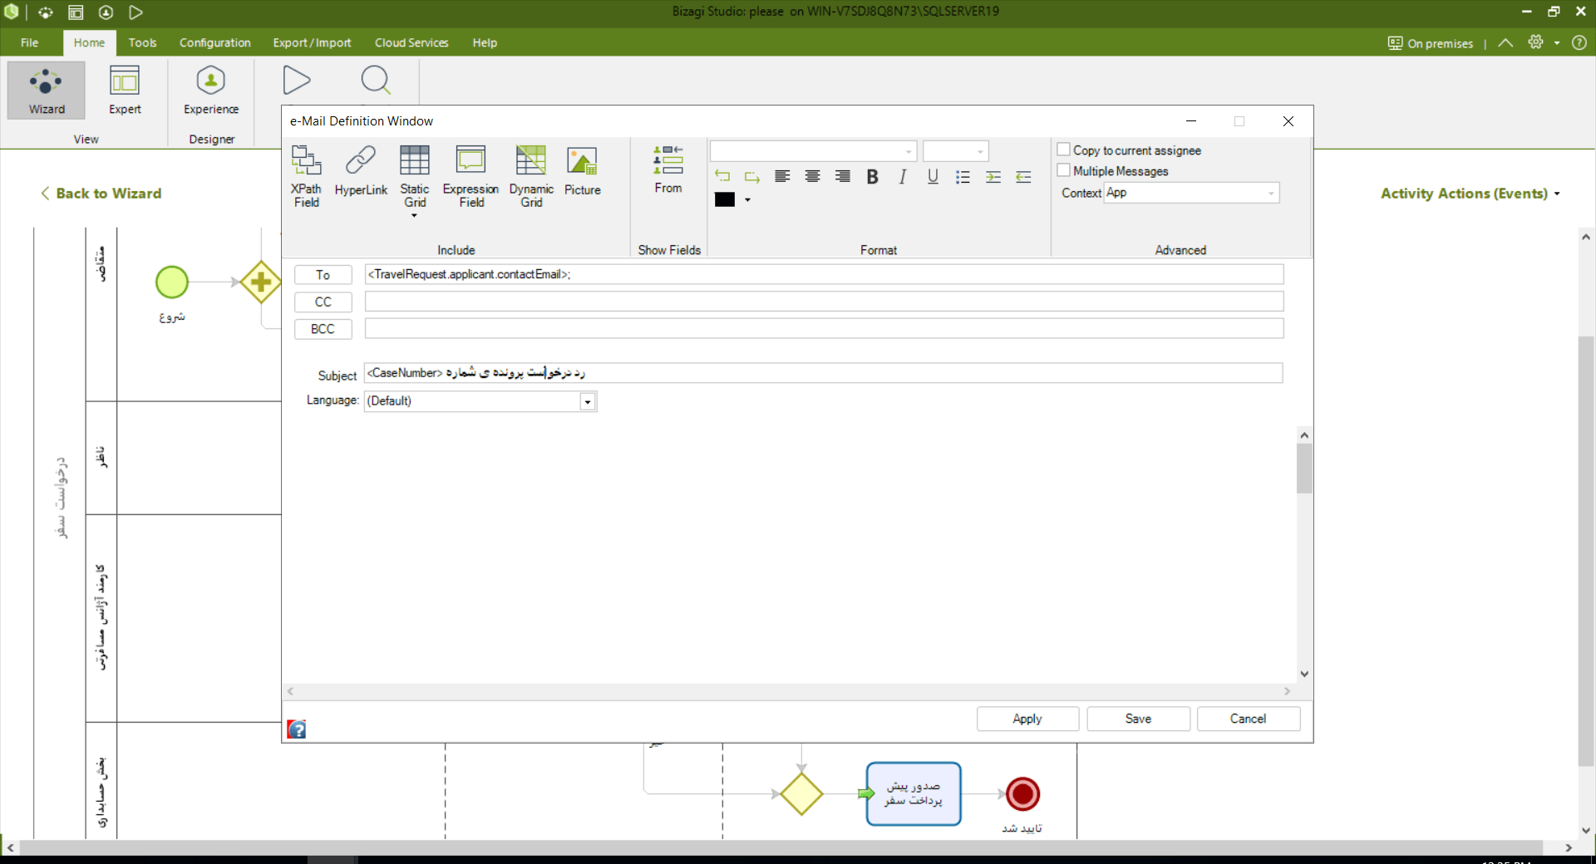The height and width of the screenshot is (864, 1596).
Task: Open help from the blue question icon
Action: tap(297, 729)
